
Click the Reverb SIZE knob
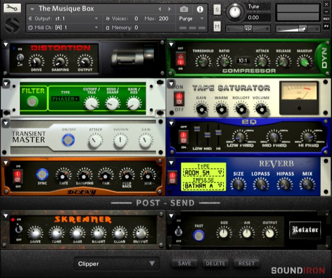(238, 184)
